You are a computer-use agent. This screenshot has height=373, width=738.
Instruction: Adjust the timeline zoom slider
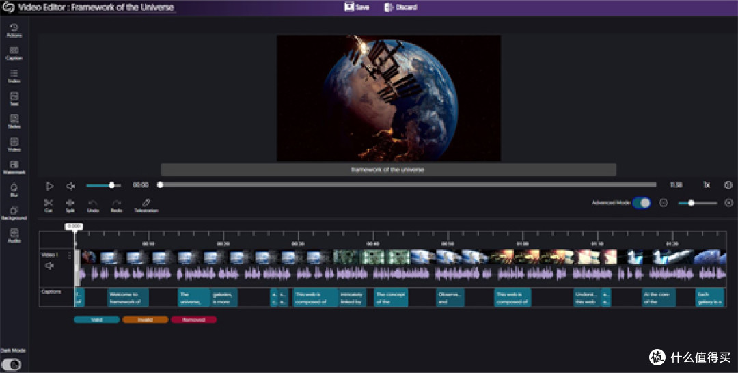coord(698,203)
